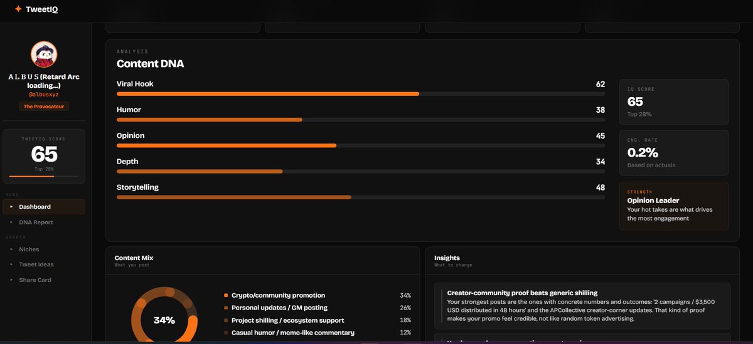
Task: Click the Content DNA heading
Action: pos(150,64)
